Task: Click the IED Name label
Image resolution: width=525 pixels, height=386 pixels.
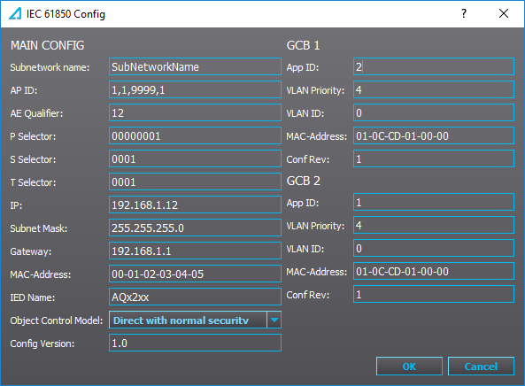Action: tap(33, 297)
